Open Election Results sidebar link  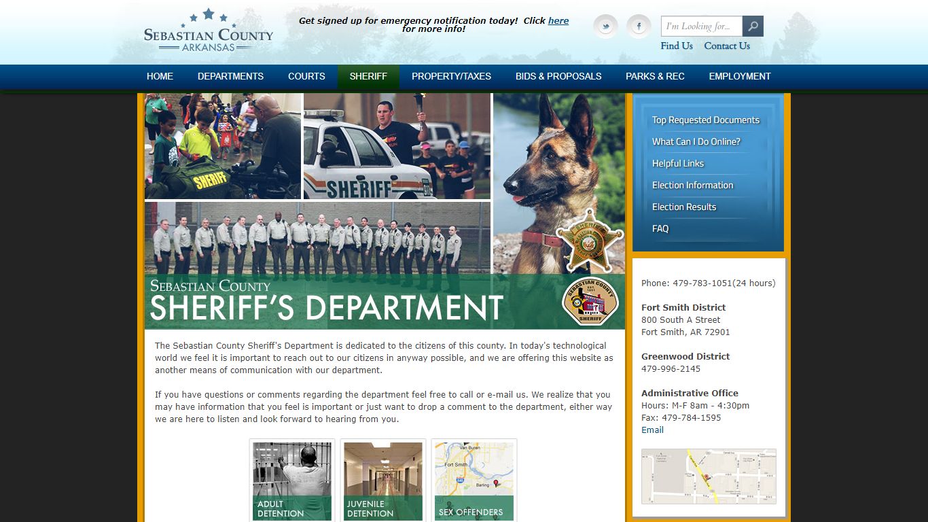click(684, 207)
